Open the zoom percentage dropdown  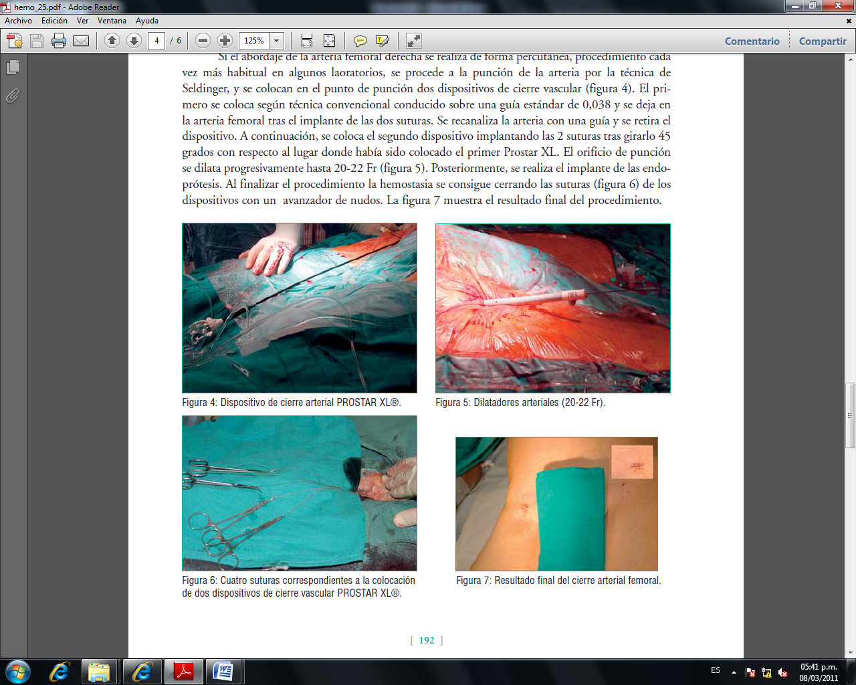[276, 41]
